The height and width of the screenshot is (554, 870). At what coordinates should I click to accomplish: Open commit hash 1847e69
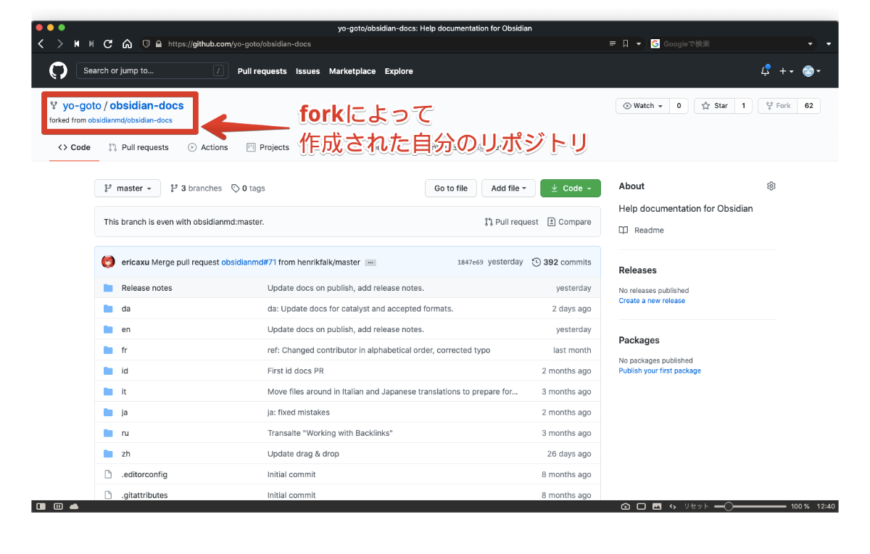pyautogui.click(x=471, y=262)
